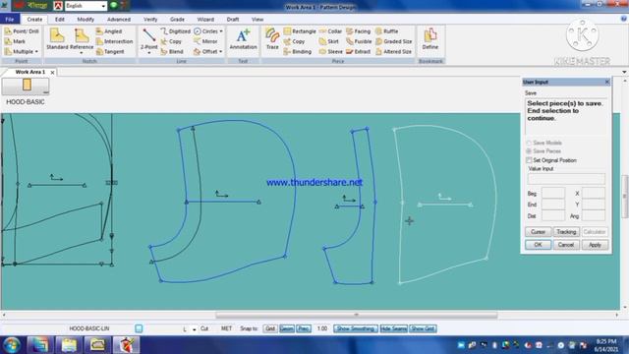This screenshot has width=629, height=354.
Task: Select the Tangent notch tool
Action: coord(110,52)
